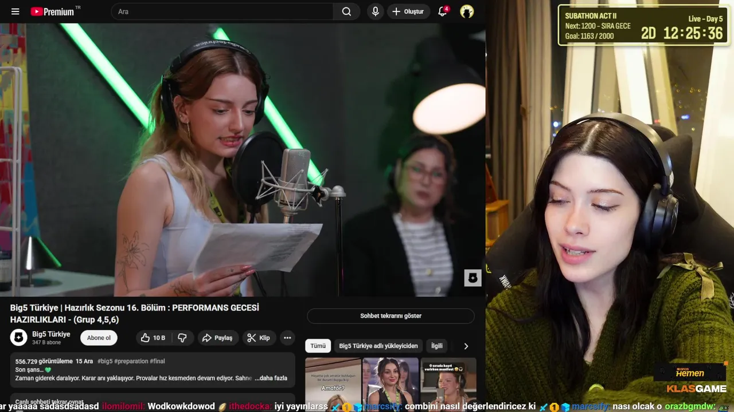Click the Goal: 1163 / 2000 text
Viewport: 734px width, 412px height.
pyautogui.click(x=589, y=36)
